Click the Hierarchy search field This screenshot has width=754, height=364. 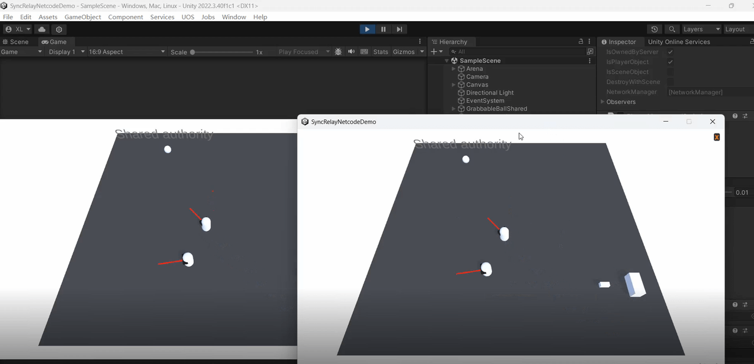point(518,52)
